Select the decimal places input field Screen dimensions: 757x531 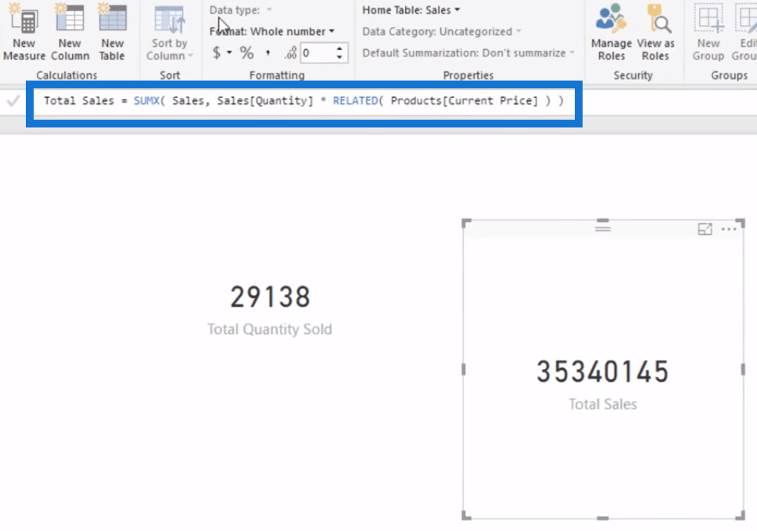coord(317,53)
